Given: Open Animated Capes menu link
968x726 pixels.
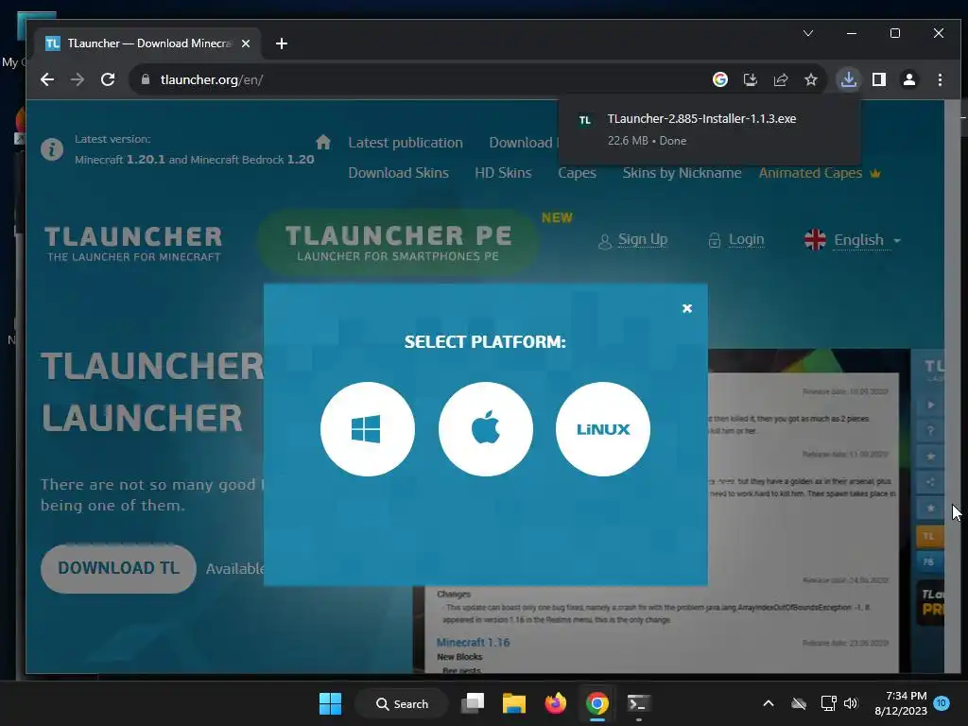Looking at the screenshot, I should tap(820, 173).
